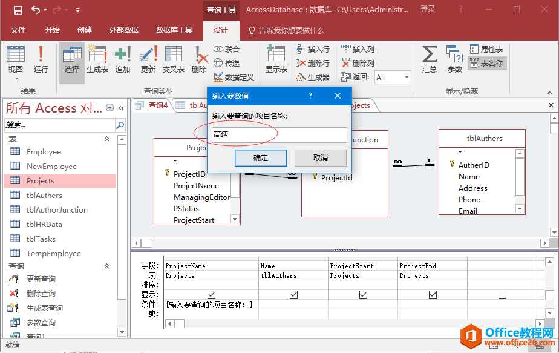The width and height of the screenshot is (559, 353).
Task: Uncheck the display checkbox under ProjectName column
Action: (211, 294)
